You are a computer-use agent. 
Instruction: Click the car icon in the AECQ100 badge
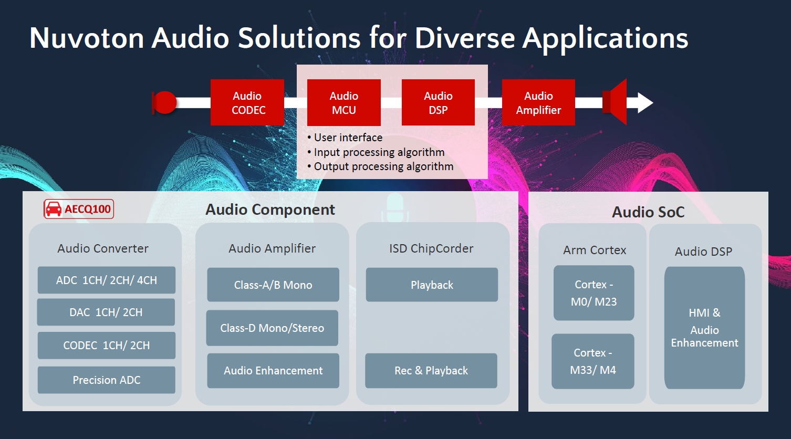[x=54, y=210]
